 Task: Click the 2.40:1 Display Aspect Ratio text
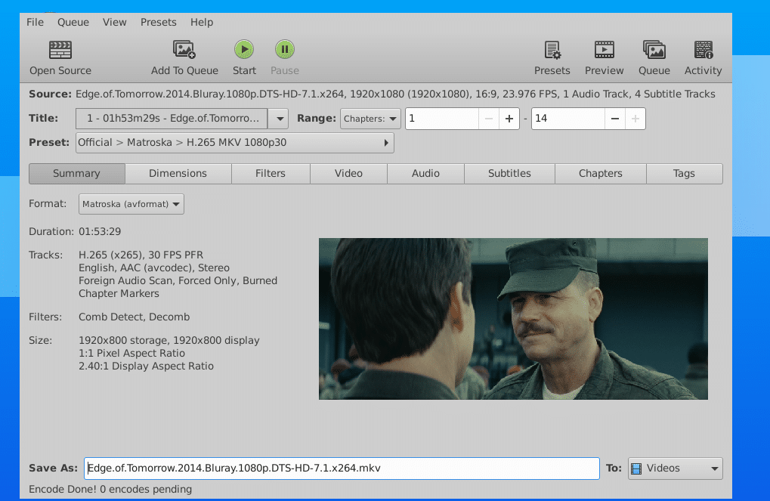(x=146, y=366)
